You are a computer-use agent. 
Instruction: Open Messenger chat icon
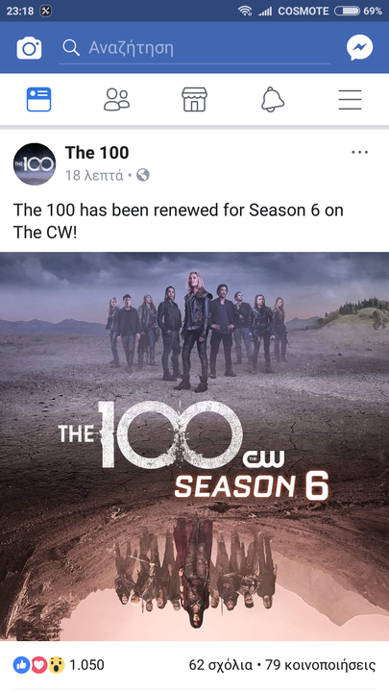(359, 47)
